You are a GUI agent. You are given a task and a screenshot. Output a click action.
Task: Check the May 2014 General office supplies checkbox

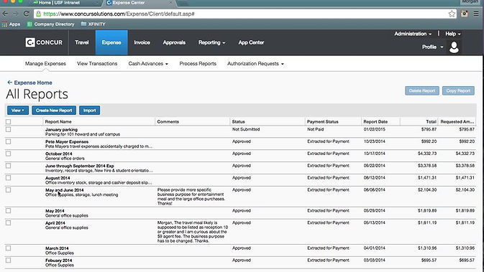click(x=9, y=211)
